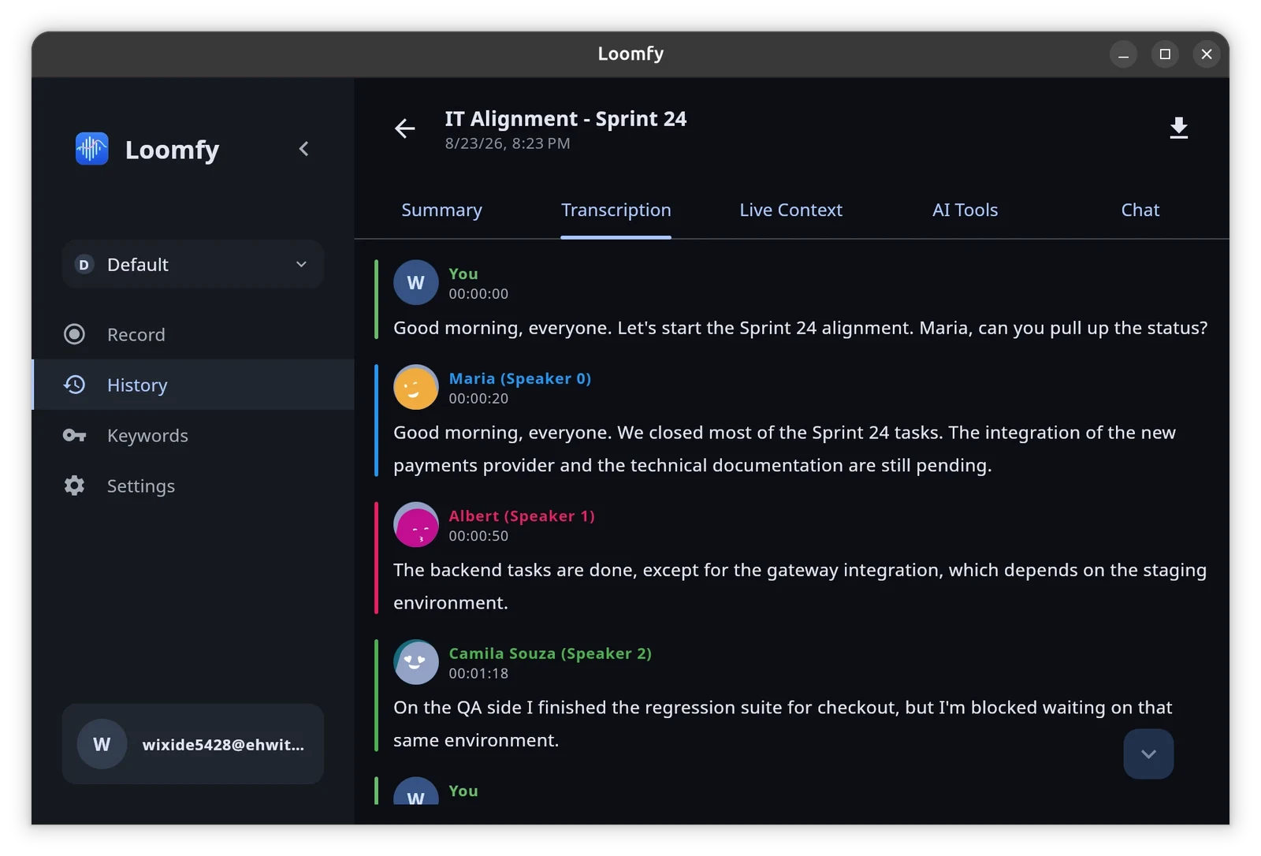
Task: Click the download transcript icon
Action: (x=1178, y=128)
